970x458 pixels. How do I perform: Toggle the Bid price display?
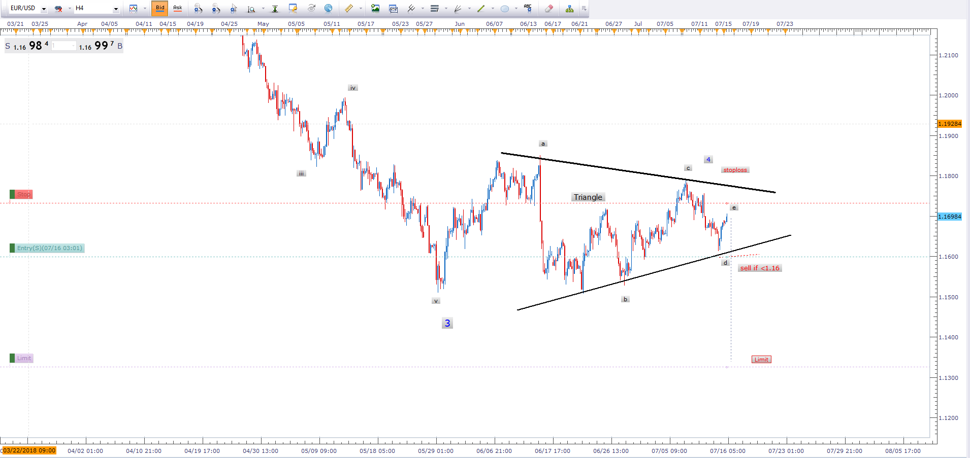(x=160, y=8)
